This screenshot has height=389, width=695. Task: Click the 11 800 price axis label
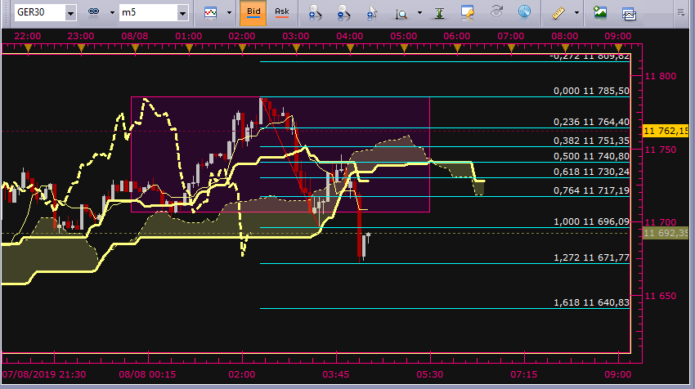pyautogui.click(x=661, y=76)
